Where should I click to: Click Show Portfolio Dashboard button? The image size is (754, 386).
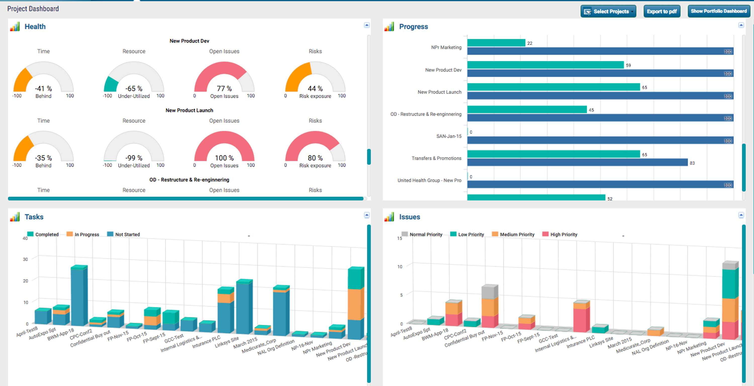point(719,11)
